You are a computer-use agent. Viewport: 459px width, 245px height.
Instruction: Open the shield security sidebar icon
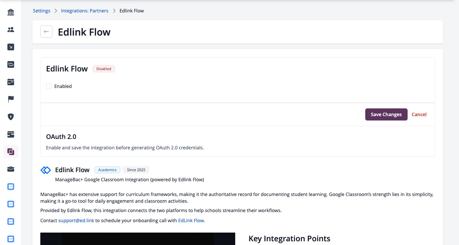(x=11, y=117)
